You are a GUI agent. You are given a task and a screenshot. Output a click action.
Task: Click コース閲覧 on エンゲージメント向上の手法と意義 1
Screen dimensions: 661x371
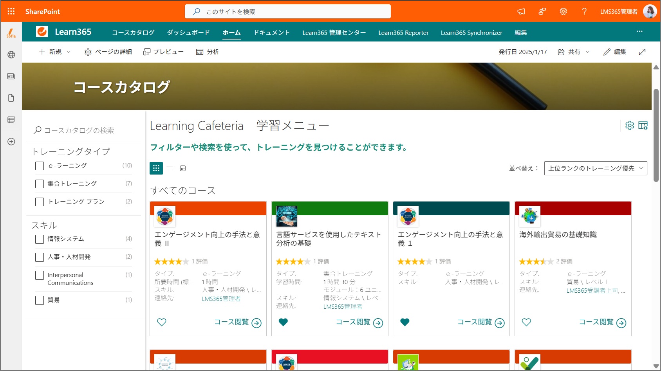(x=481, y=322)
